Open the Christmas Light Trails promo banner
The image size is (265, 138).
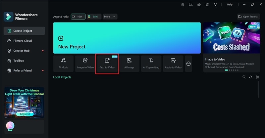[24, 103]
